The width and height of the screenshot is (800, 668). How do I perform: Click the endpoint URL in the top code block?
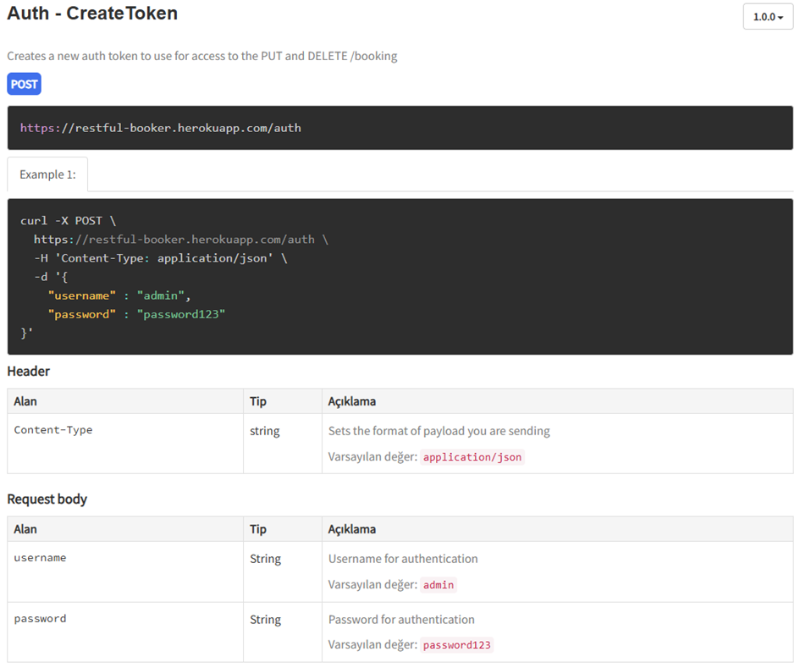click(161, 128)
